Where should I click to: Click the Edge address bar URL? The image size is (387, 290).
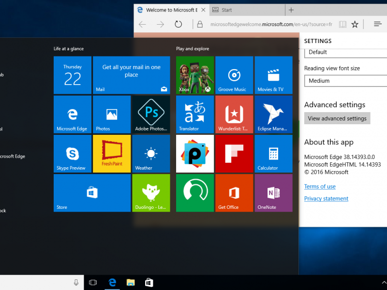pos(271,24)
